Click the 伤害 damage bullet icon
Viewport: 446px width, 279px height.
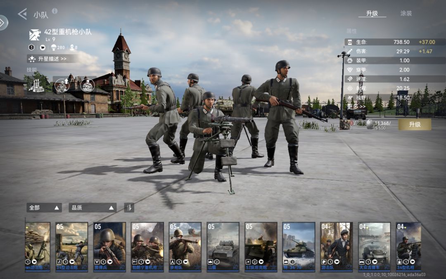tap(350, 51)
